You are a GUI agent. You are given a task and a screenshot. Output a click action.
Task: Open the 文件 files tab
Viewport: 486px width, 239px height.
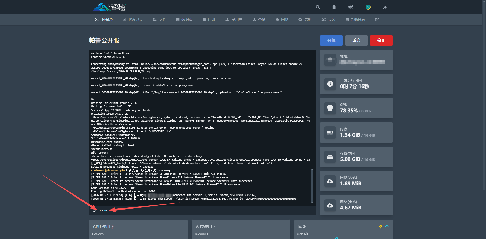click(159, 20)
